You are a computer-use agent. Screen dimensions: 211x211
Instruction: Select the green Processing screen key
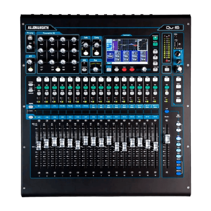pyautogui.click(x=155, y=38)
